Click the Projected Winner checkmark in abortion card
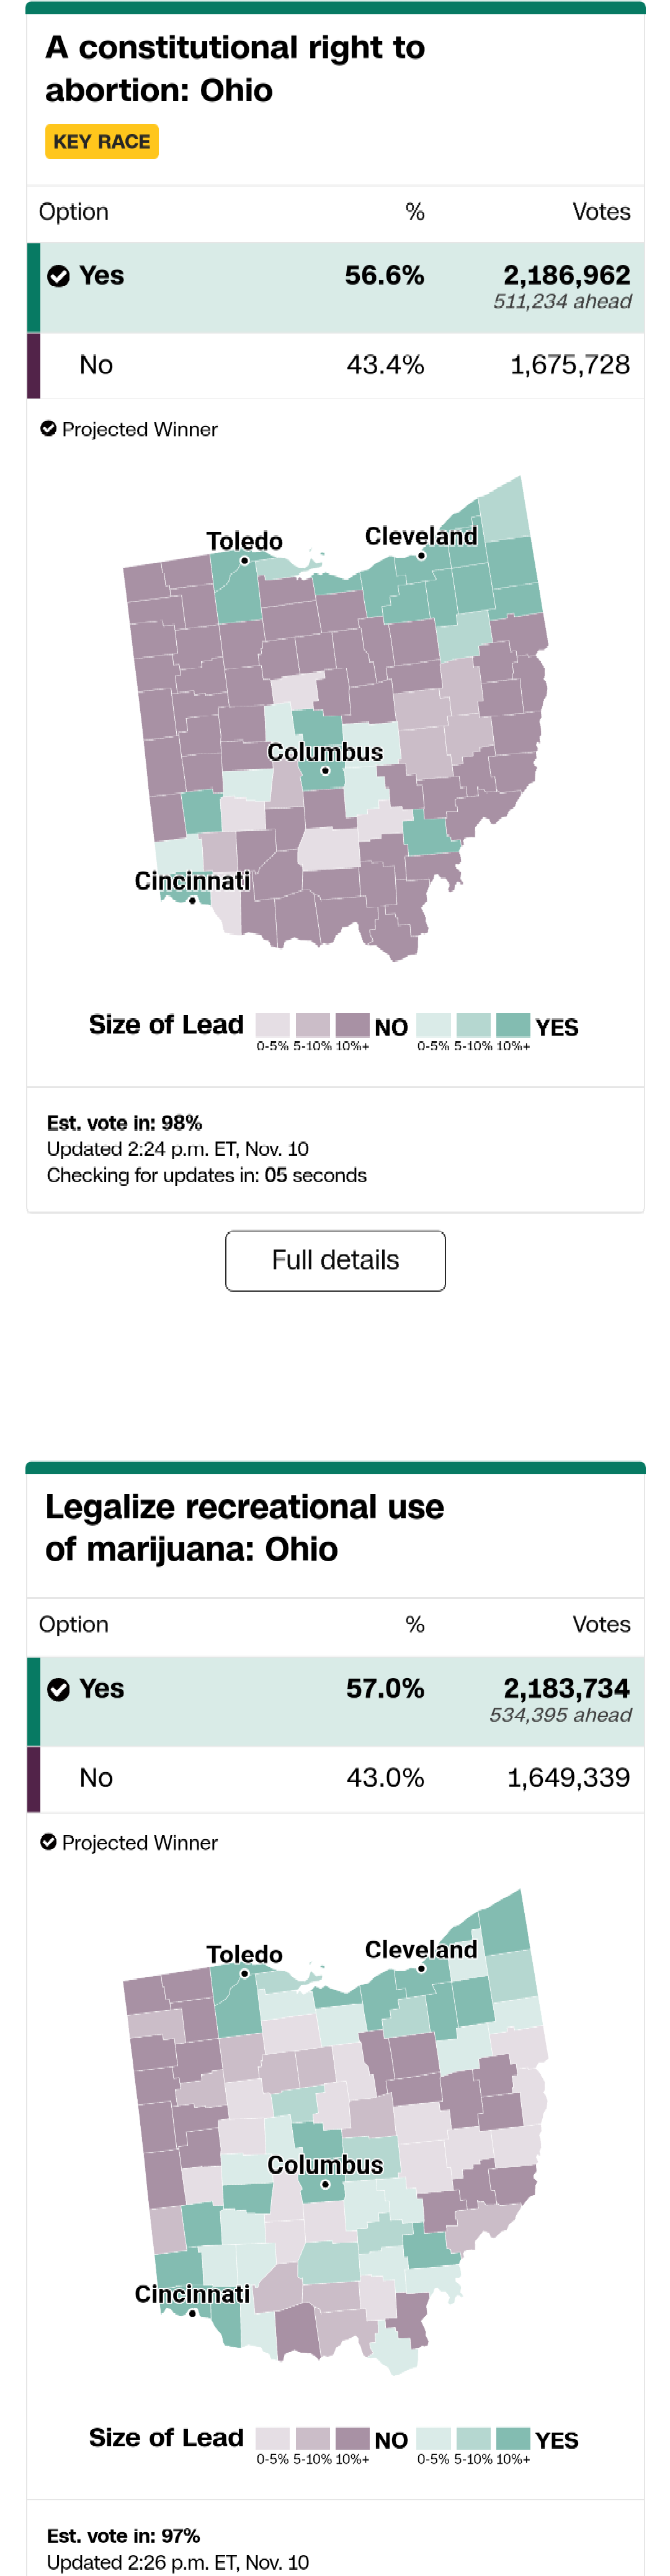670x2576 pixels. click(x=48, y=429)
